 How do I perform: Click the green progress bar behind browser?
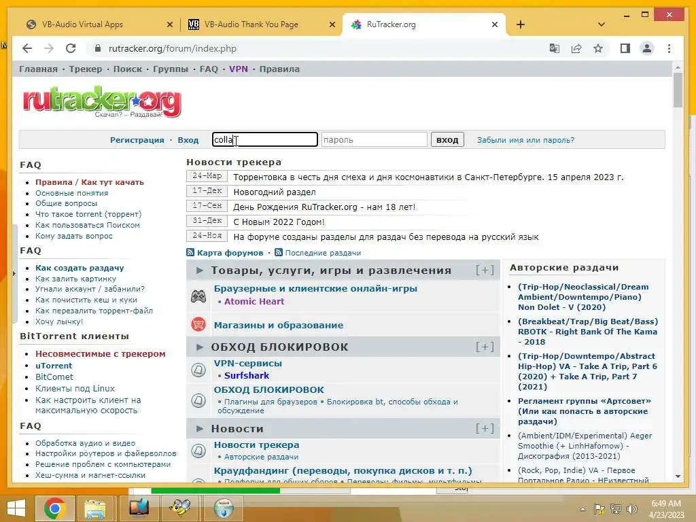pos(215,490)
